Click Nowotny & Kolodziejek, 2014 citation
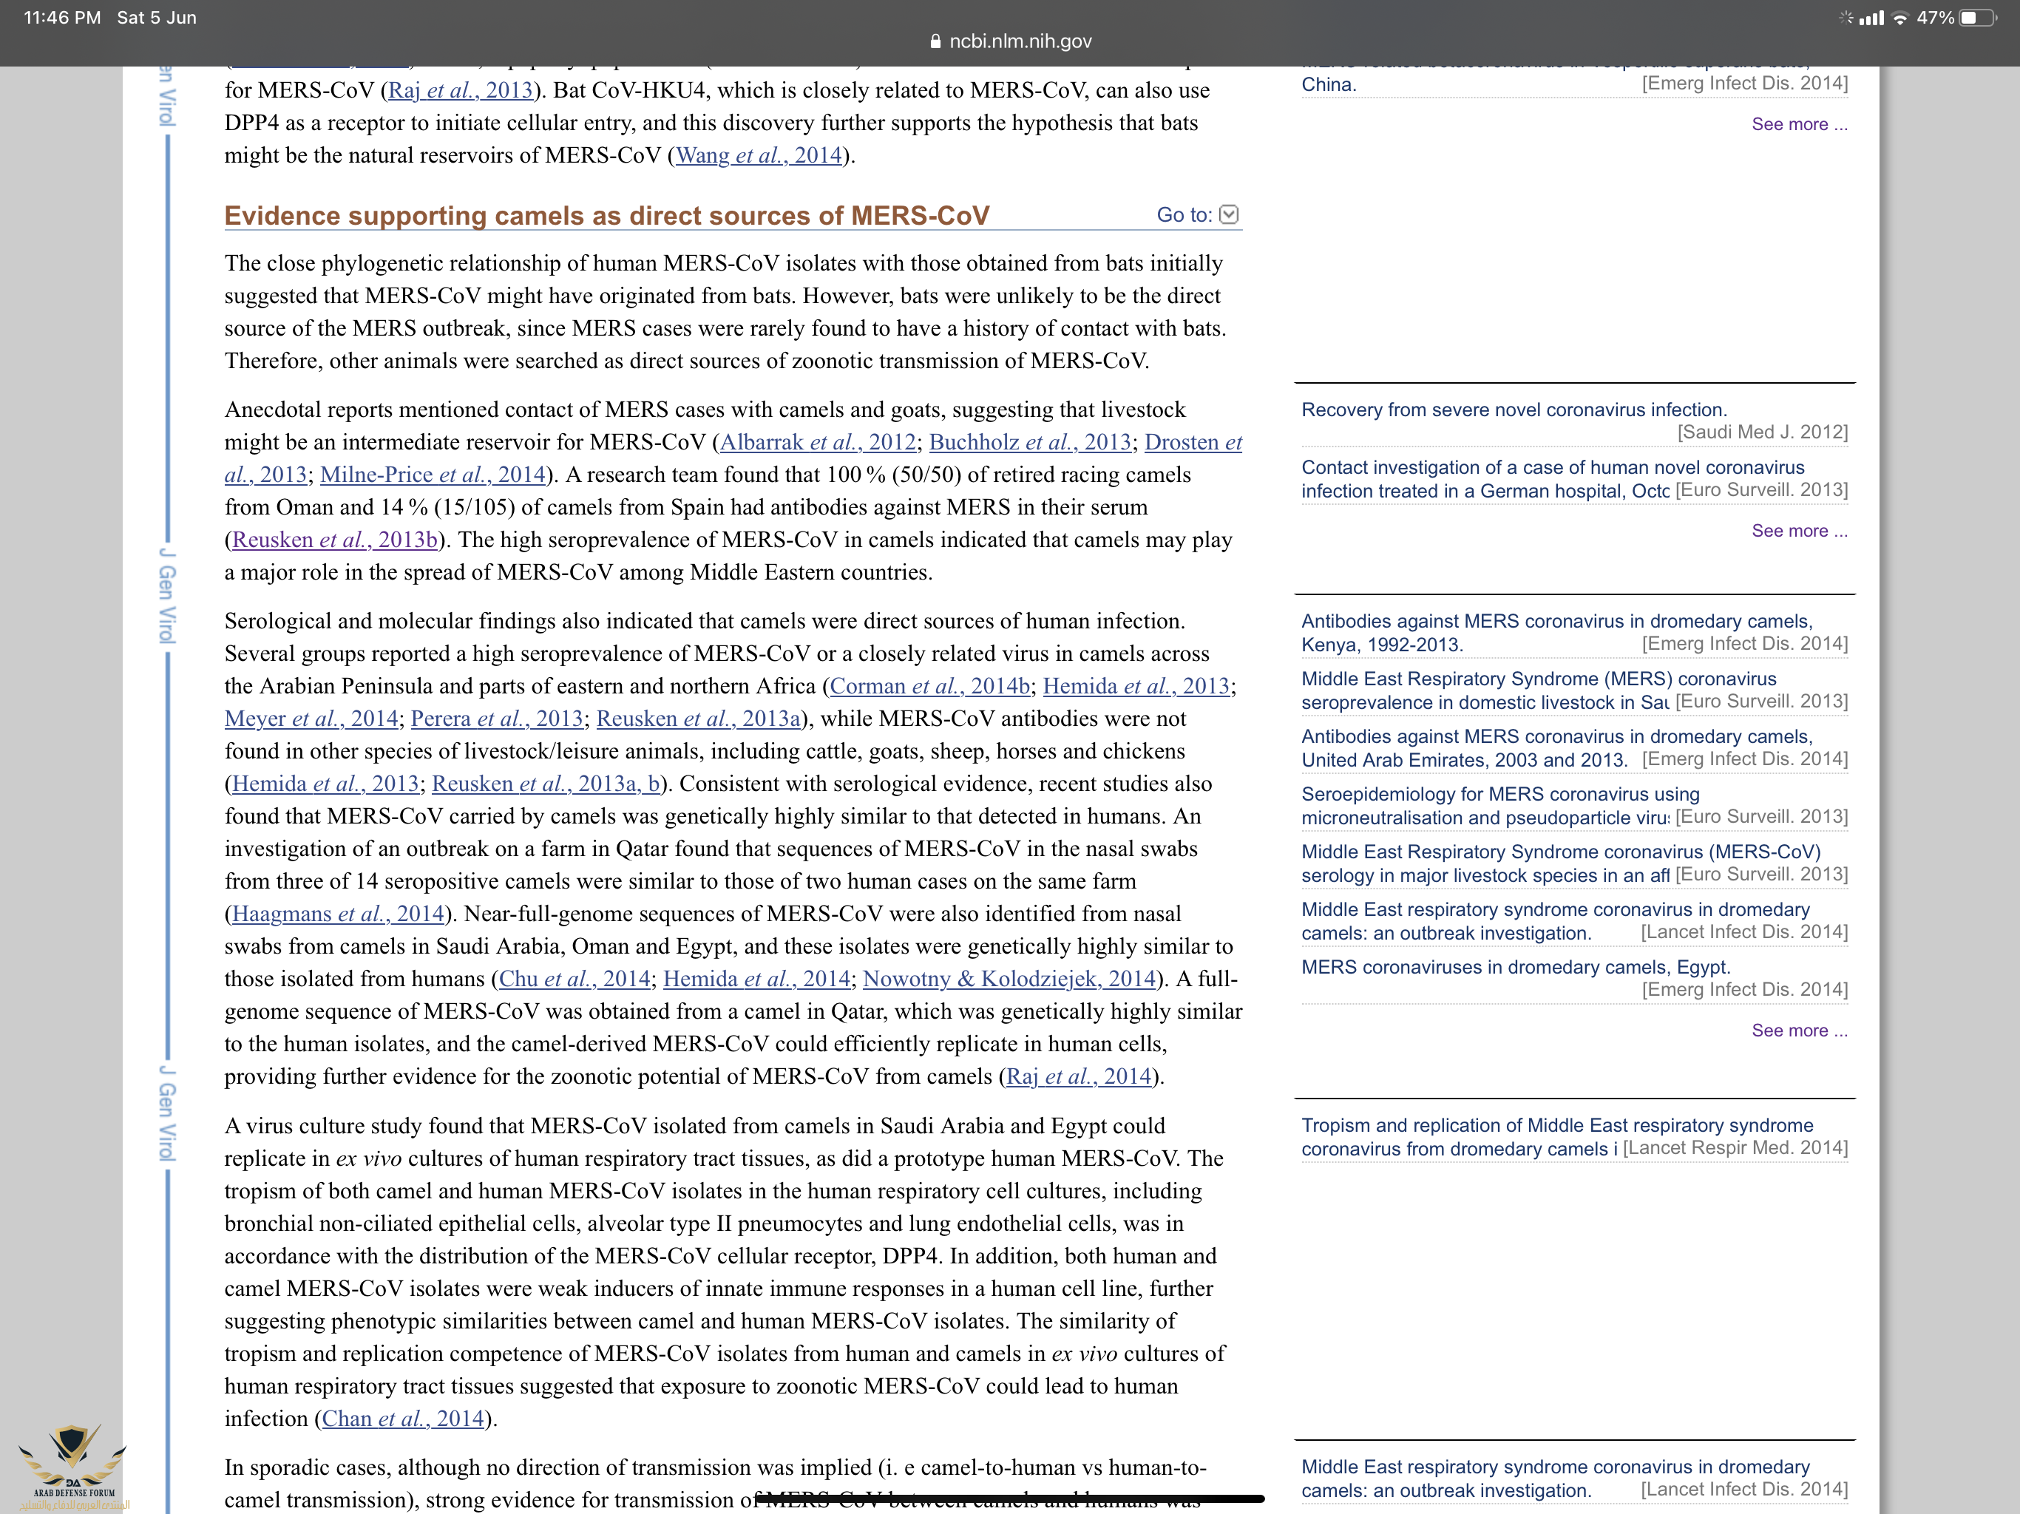Image resolution: width=2020 pixels, height=1514 pixels. click(1009, 979)
